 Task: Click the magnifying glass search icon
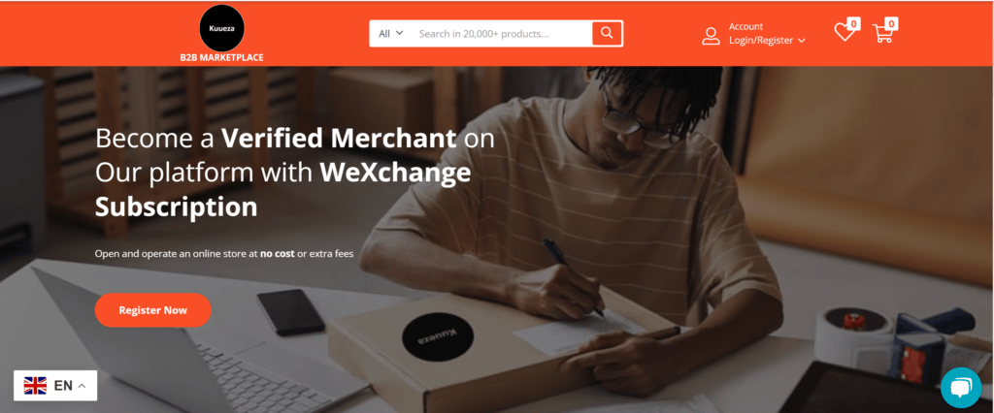[x=608, y=33]
